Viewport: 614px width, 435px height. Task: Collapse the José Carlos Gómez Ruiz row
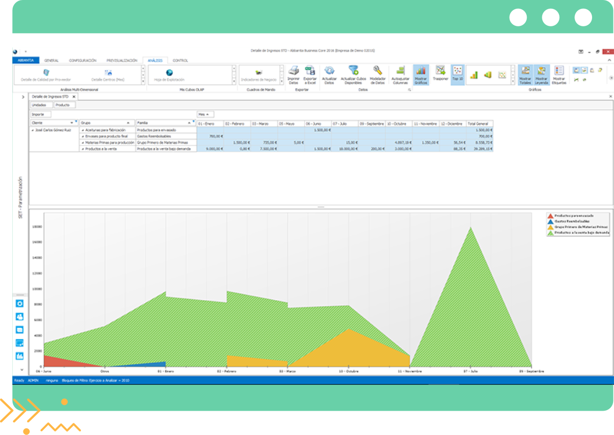33,131
